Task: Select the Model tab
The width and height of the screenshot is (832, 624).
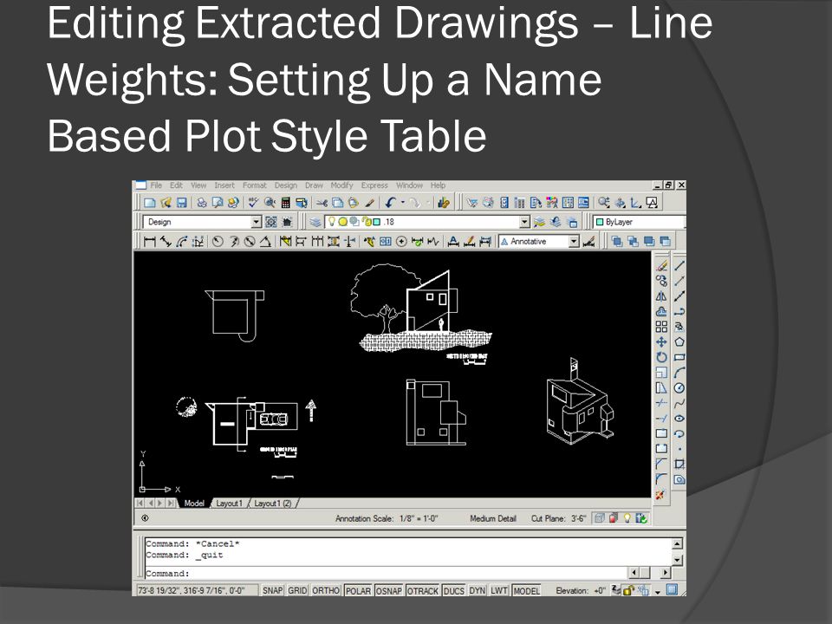Action: pyautogui.click(x=193, y=503)
